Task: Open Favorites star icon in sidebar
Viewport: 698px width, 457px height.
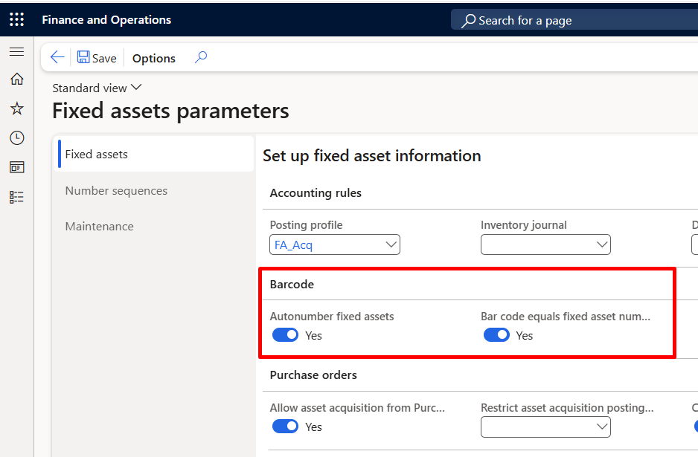Action: pyautogui.click(x=16, y=109)
